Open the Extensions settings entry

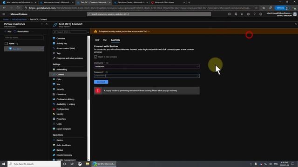point(61,94)
